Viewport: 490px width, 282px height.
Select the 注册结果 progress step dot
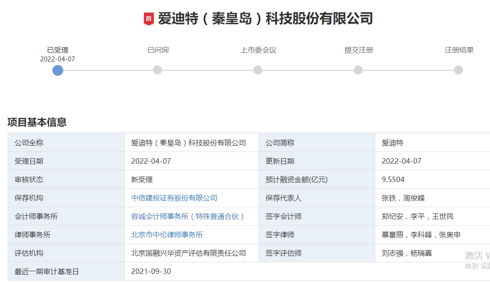pyautogui.click(x=459, y=70)
